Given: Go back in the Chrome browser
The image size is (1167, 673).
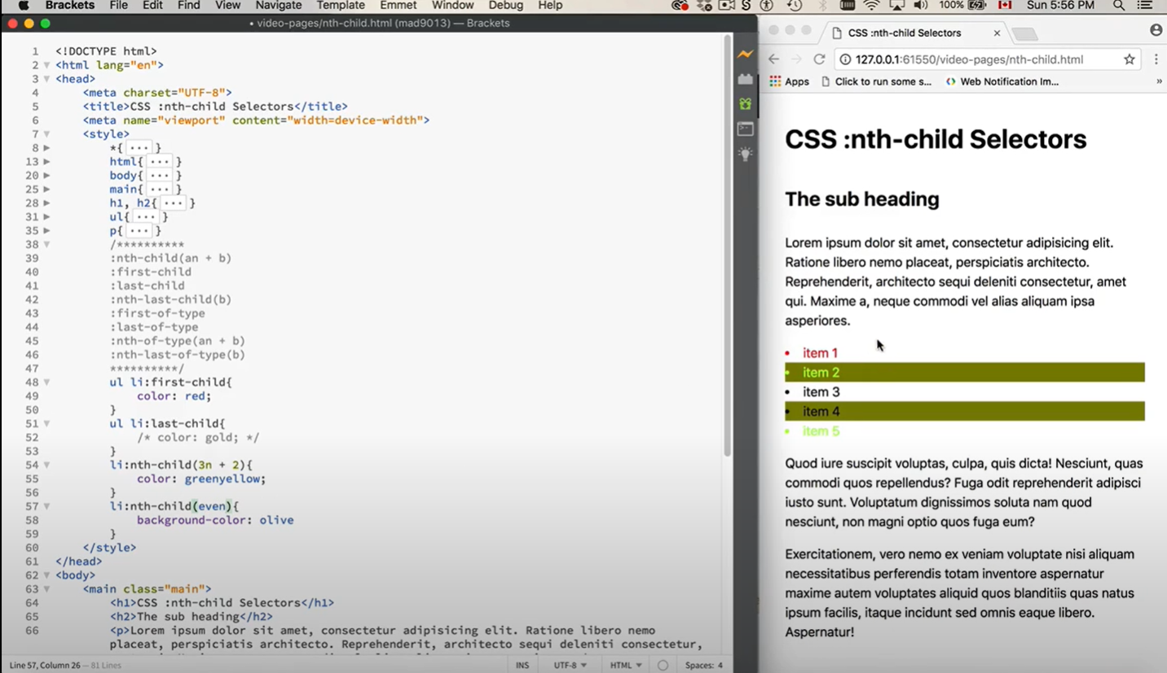Looking at the screenshot, I should (x=774, y=59).
